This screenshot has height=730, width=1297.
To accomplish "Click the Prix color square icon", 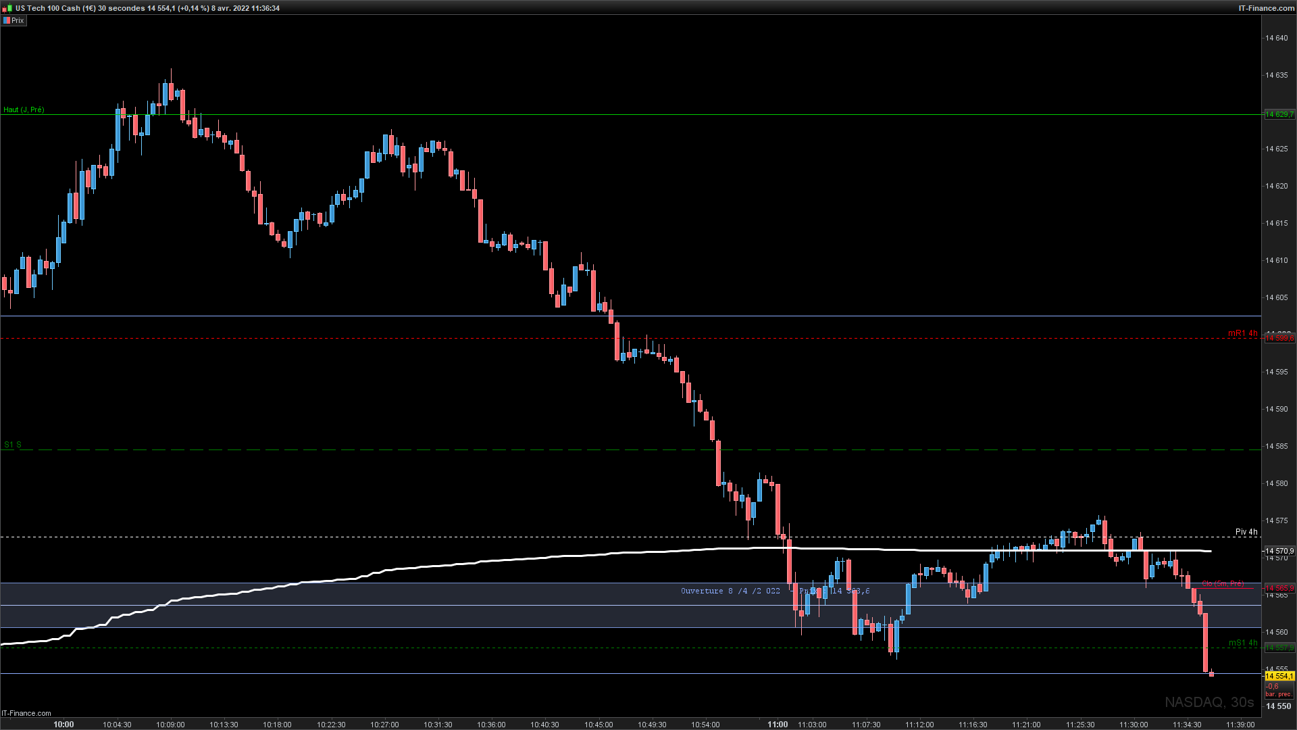I will (7, 20).
